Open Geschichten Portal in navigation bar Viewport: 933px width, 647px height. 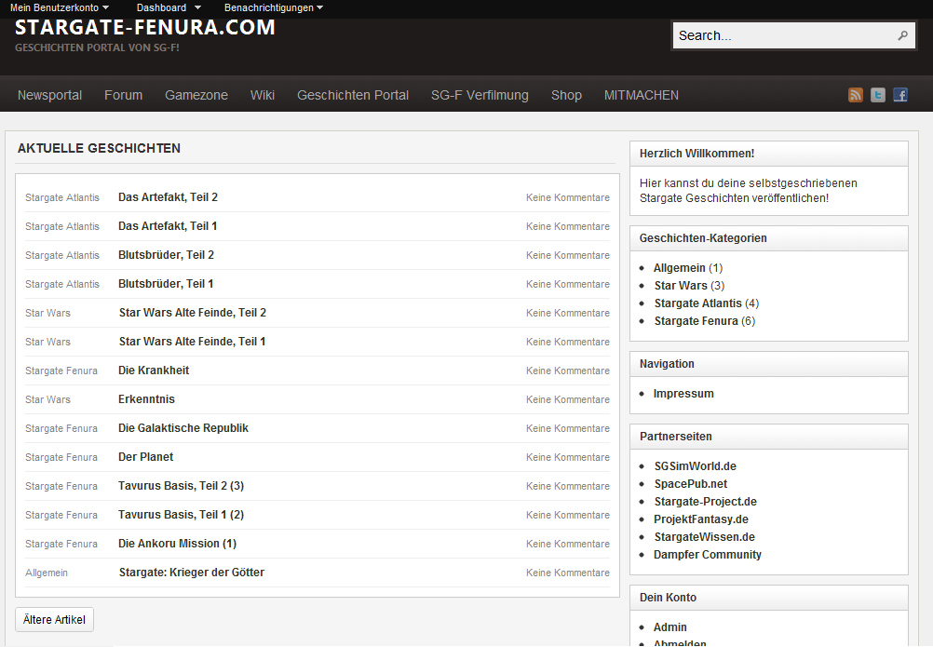coord(353,95)
